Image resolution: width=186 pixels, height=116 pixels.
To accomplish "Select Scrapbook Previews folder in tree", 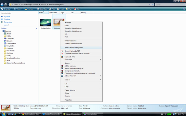I will 13,58.
